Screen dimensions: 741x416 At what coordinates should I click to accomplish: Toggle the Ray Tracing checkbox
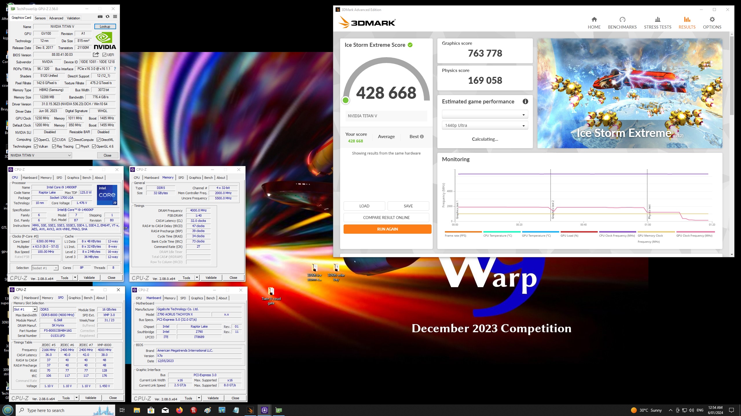point(54,146)
